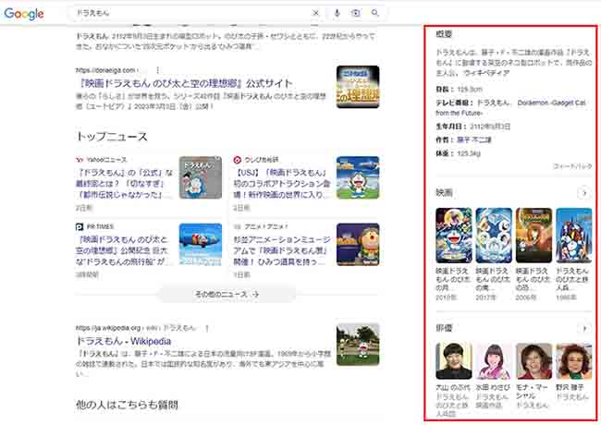Viewport: 601px width, 425px height.
Task: Click the 身長 129.3cm entry
Action: pos(460,90)
